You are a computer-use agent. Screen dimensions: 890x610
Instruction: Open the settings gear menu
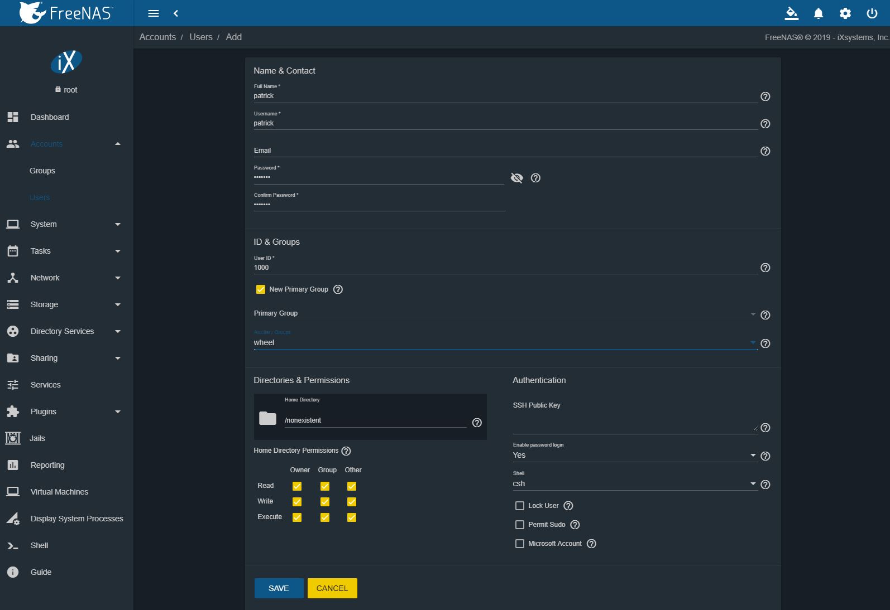[845, 13]
